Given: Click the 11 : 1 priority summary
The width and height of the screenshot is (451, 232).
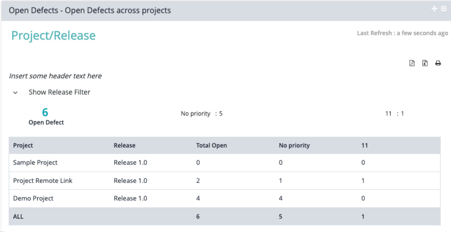Looking at the screenshot, I should pos(395,114).
